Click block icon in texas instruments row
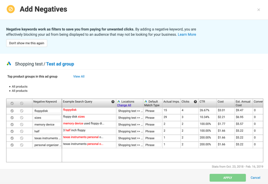 (x=21, y=138)
